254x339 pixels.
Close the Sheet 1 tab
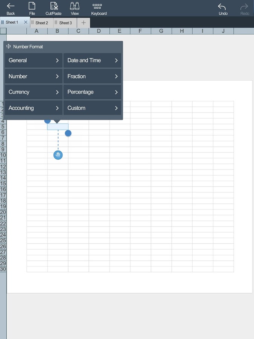[x=26, y=22]
